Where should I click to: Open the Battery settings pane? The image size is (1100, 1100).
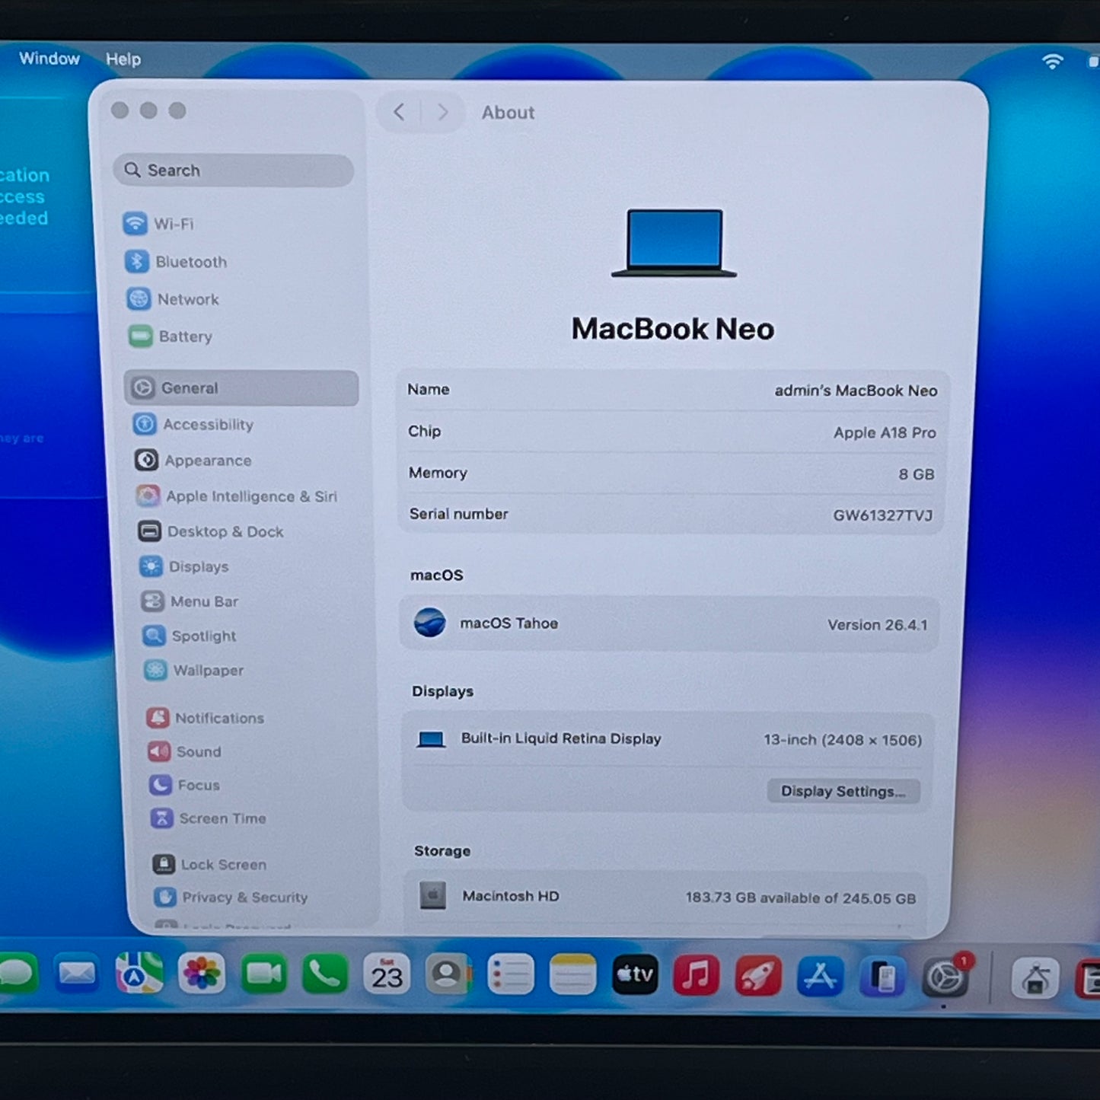(171, 336)
